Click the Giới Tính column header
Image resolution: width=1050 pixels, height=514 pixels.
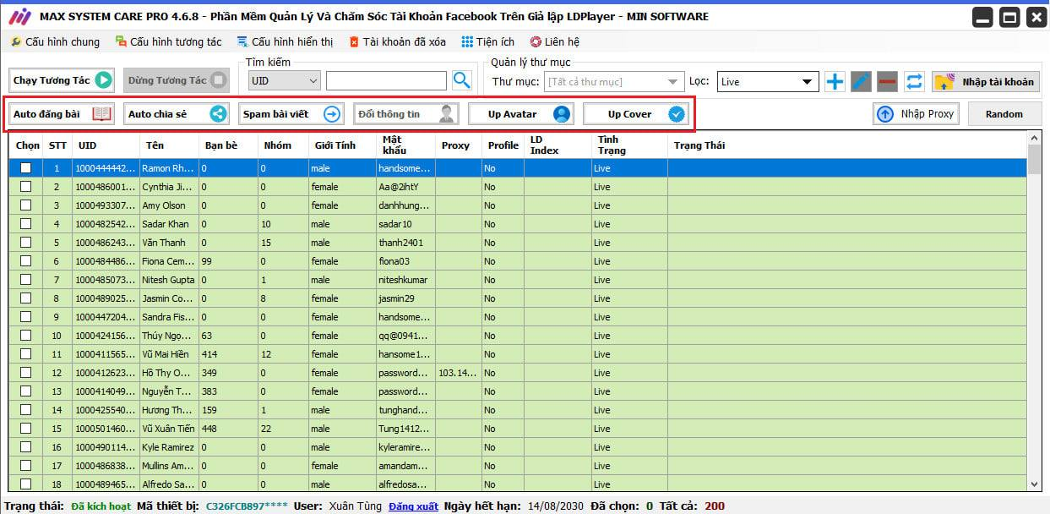(342, 145)
